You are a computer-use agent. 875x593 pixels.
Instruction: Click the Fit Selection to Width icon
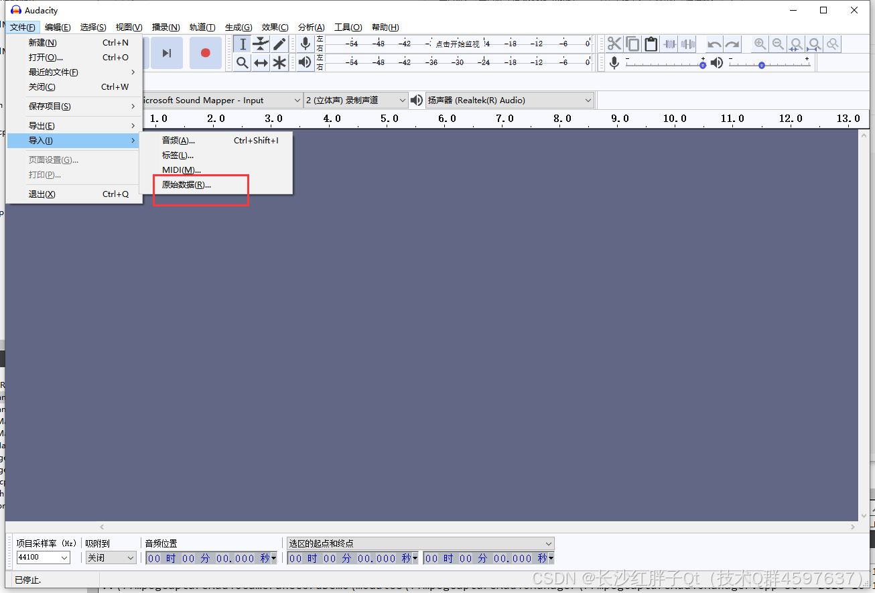(x=796, y=44)
